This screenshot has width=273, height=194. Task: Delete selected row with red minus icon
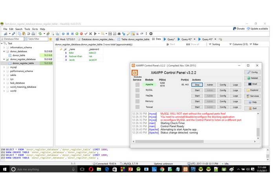pos(81,34)
